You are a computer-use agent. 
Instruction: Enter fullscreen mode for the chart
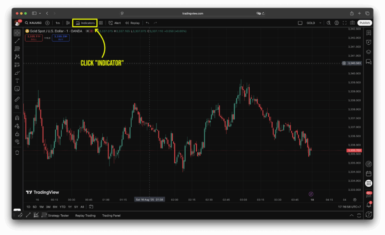pyautogui.click(x=344, y=23)
